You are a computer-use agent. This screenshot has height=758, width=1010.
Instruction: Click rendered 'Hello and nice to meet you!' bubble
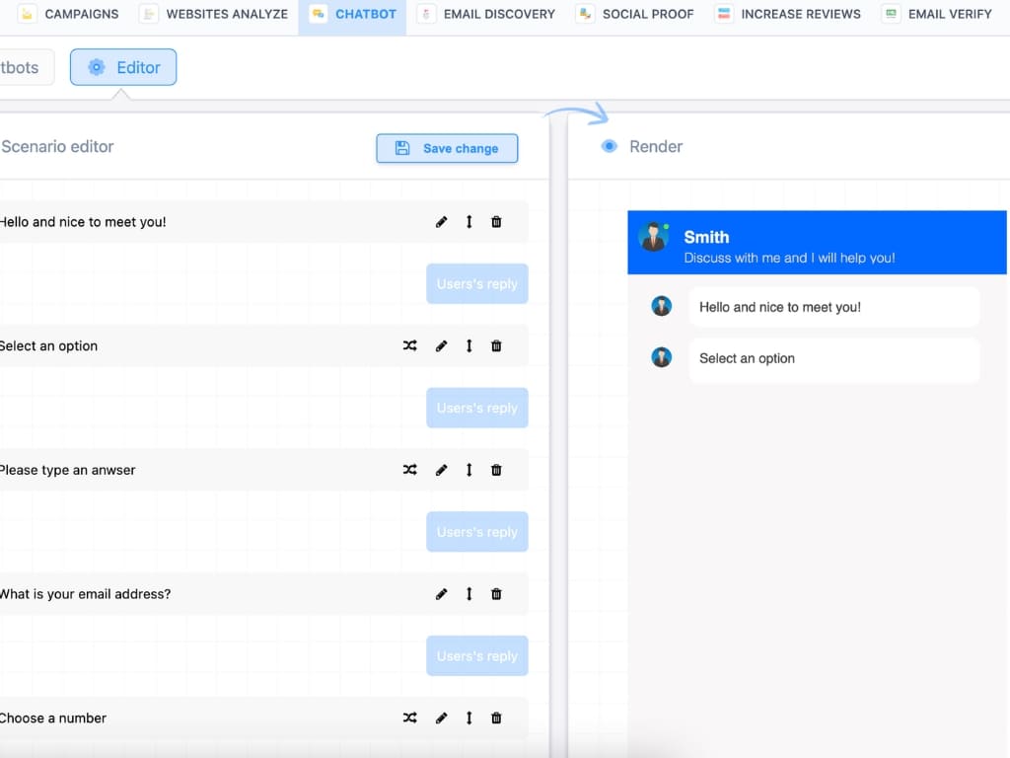pos(834,307)
